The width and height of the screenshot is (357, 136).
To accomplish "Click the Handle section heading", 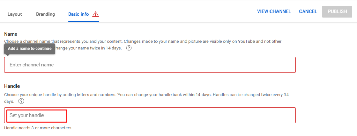I will tap(12, 86).
